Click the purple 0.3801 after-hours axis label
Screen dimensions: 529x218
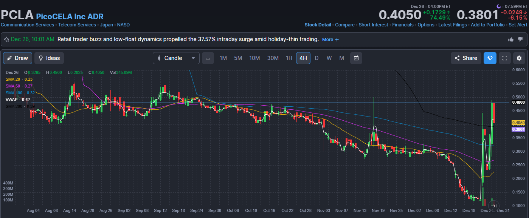point(518,129)
